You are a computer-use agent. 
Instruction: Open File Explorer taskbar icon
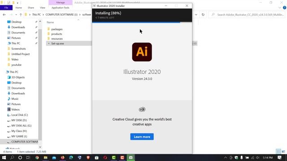pyautogui.click(x=45, y=157)
